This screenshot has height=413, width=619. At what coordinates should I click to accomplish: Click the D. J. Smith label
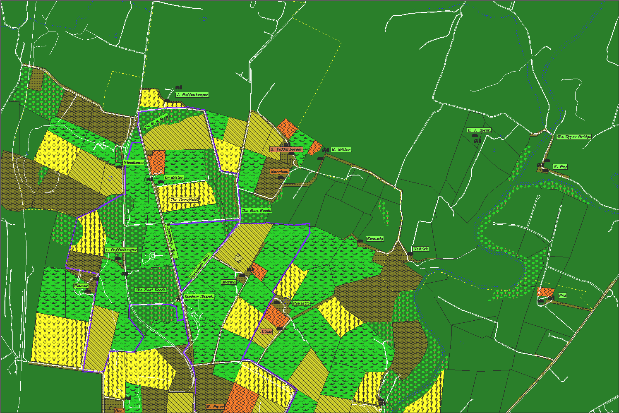pos(479,130)
